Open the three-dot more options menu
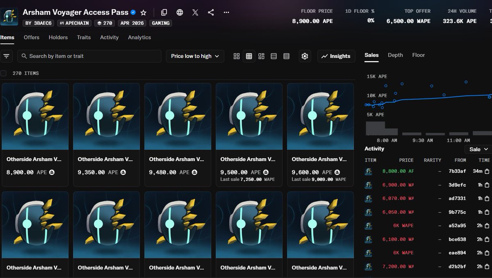Viewport: 492px width, 278px height. pos(226,12)
